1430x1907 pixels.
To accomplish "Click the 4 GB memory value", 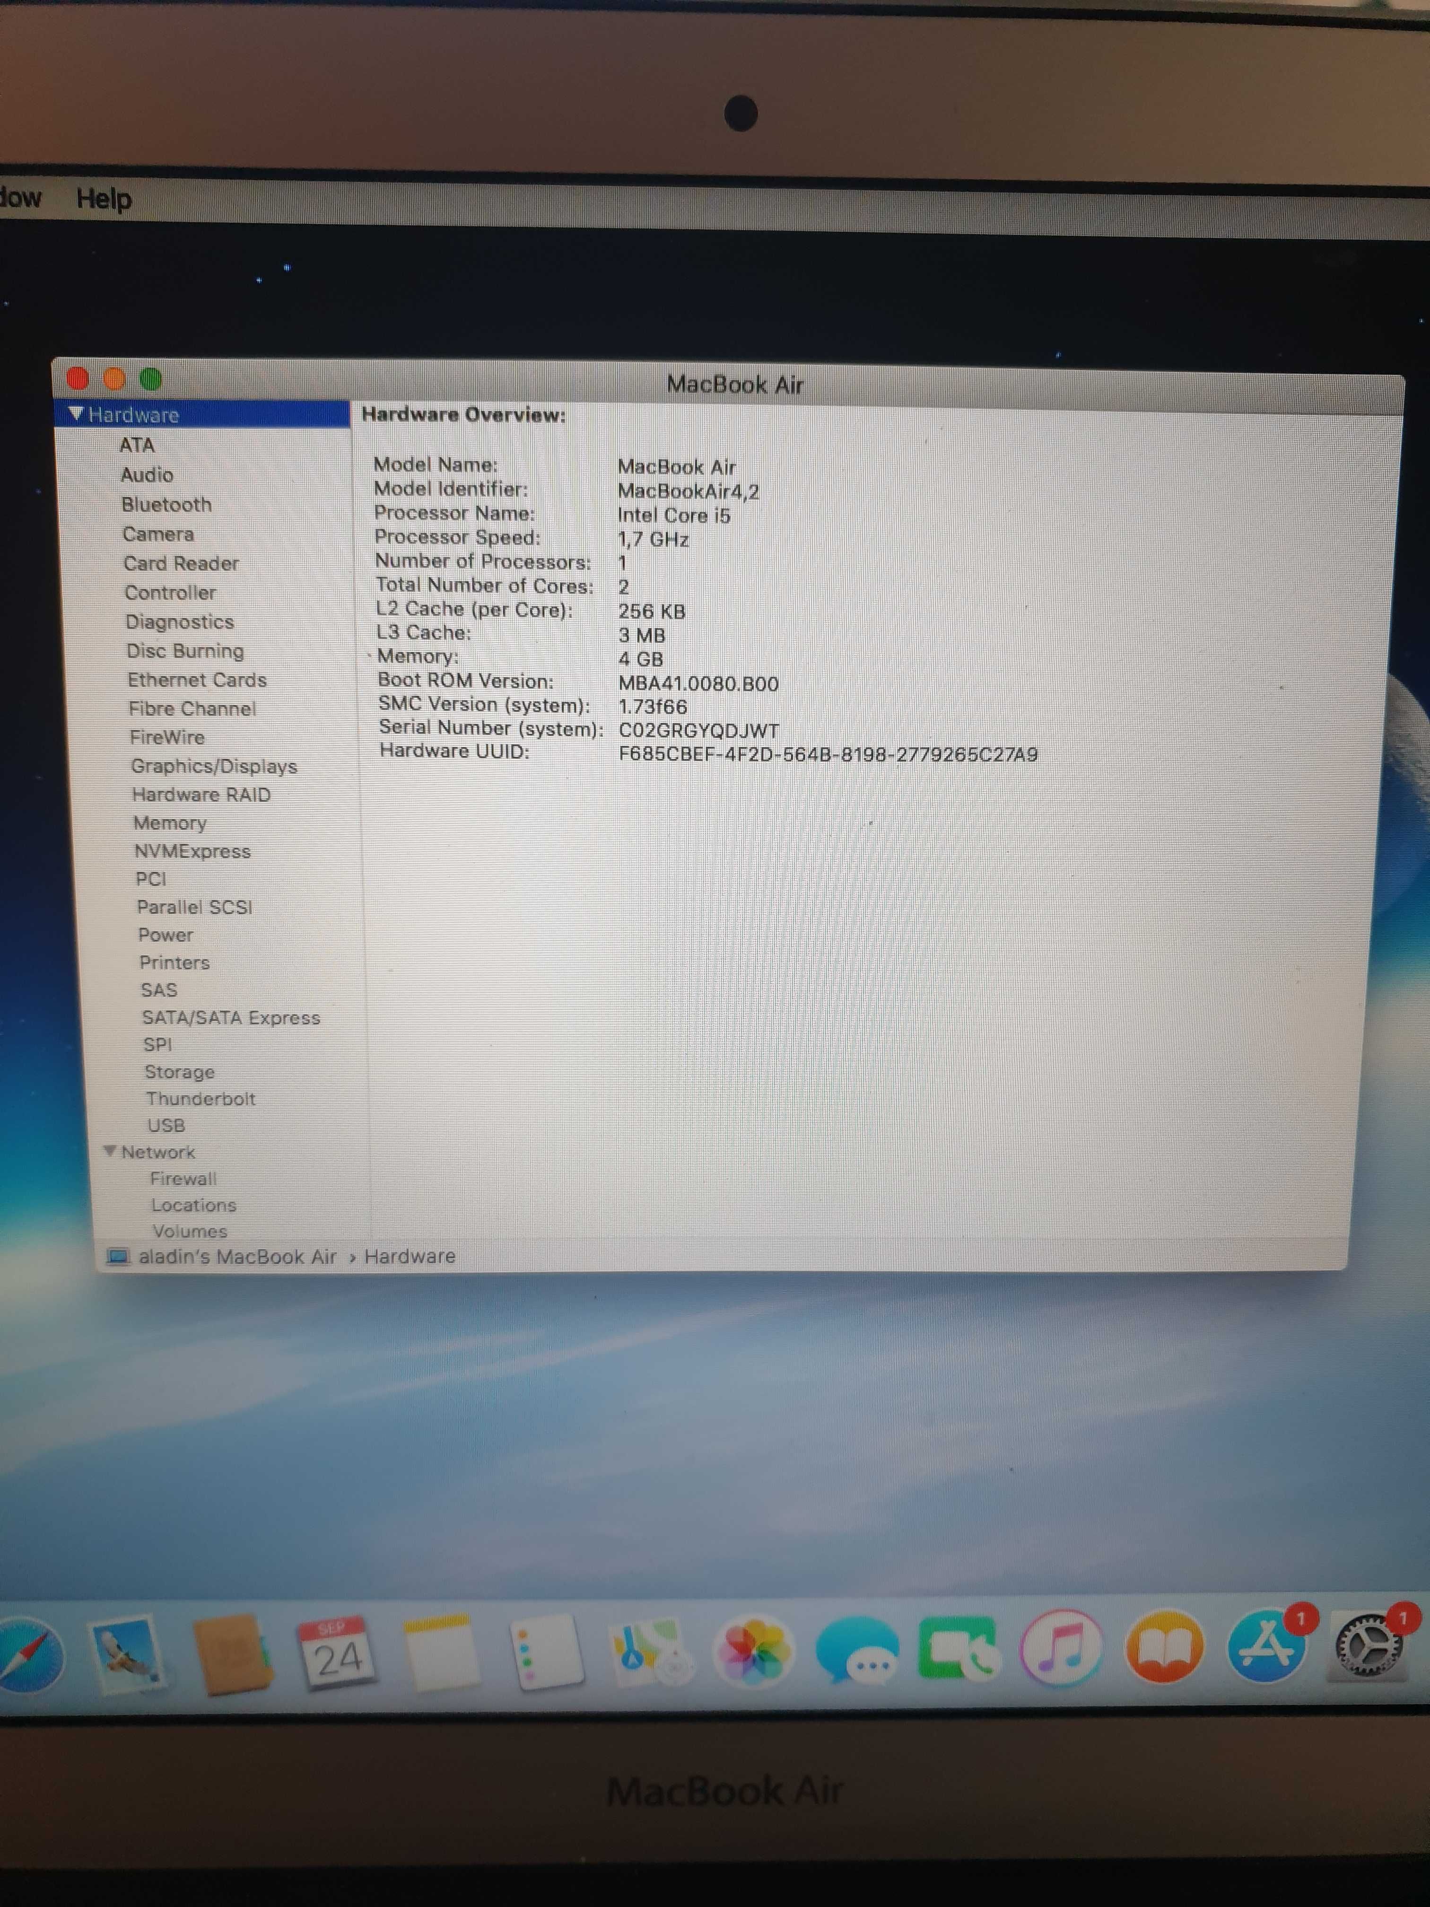I will 640,659.
